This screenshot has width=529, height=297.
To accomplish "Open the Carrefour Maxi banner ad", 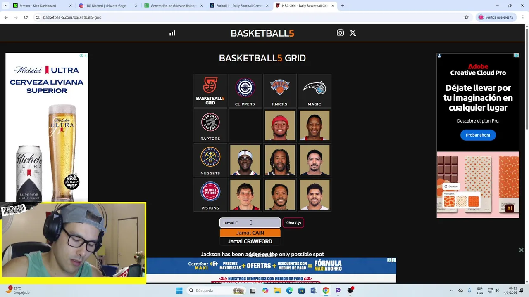I will [271, 270].
